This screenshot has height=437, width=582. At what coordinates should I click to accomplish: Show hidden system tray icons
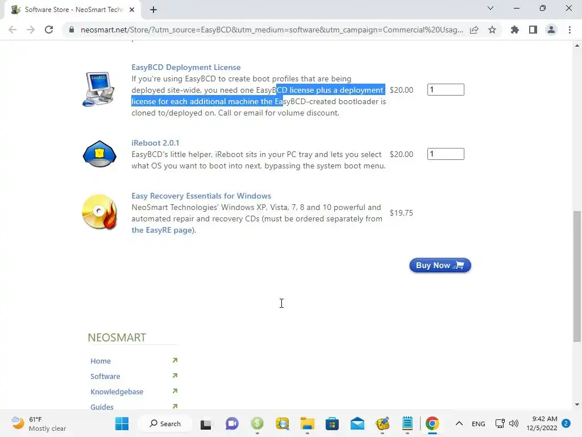coord(459,423)
